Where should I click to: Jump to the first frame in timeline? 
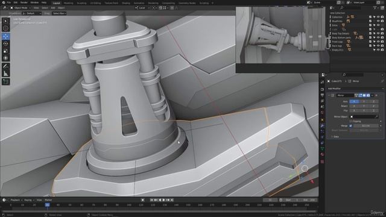(x=151, y=200)
